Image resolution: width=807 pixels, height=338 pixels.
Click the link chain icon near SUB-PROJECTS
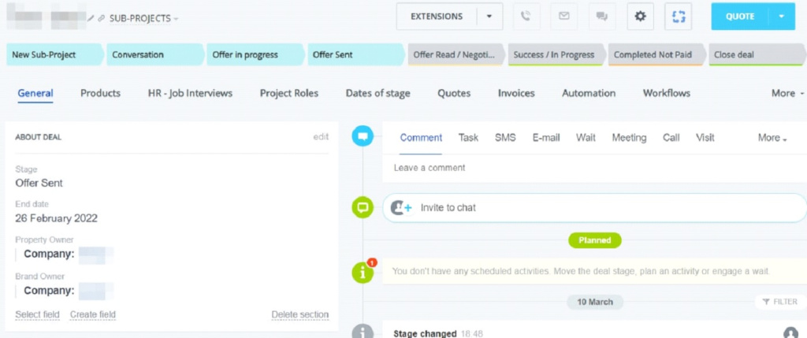point(102,18)
